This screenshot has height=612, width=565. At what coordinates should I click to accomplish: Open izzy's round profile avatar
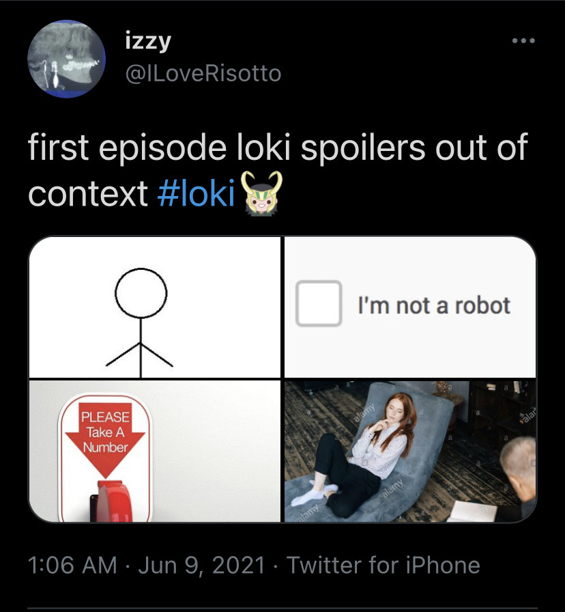coord(66,59)
